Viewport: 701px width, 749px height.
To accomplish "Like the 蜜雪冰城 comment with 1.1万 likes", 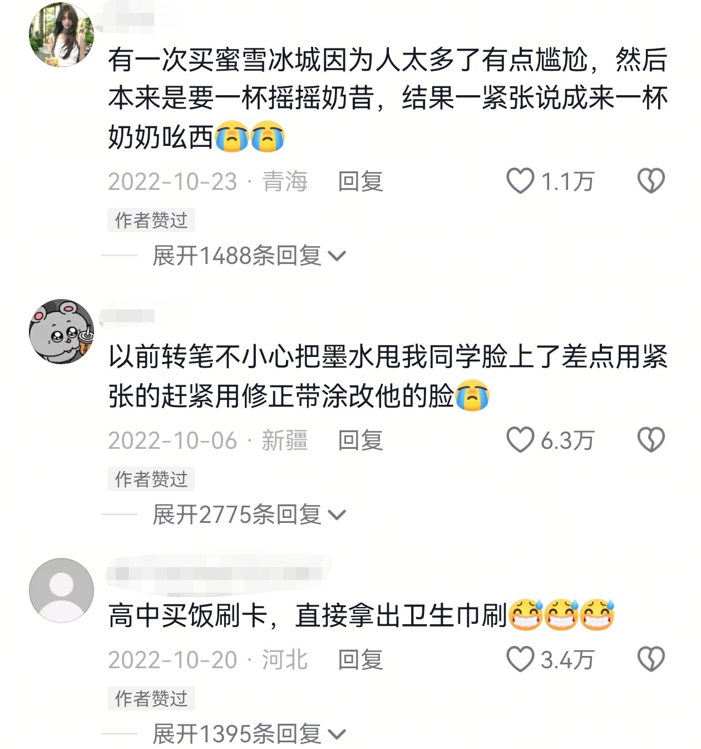I will pos(520,181).
